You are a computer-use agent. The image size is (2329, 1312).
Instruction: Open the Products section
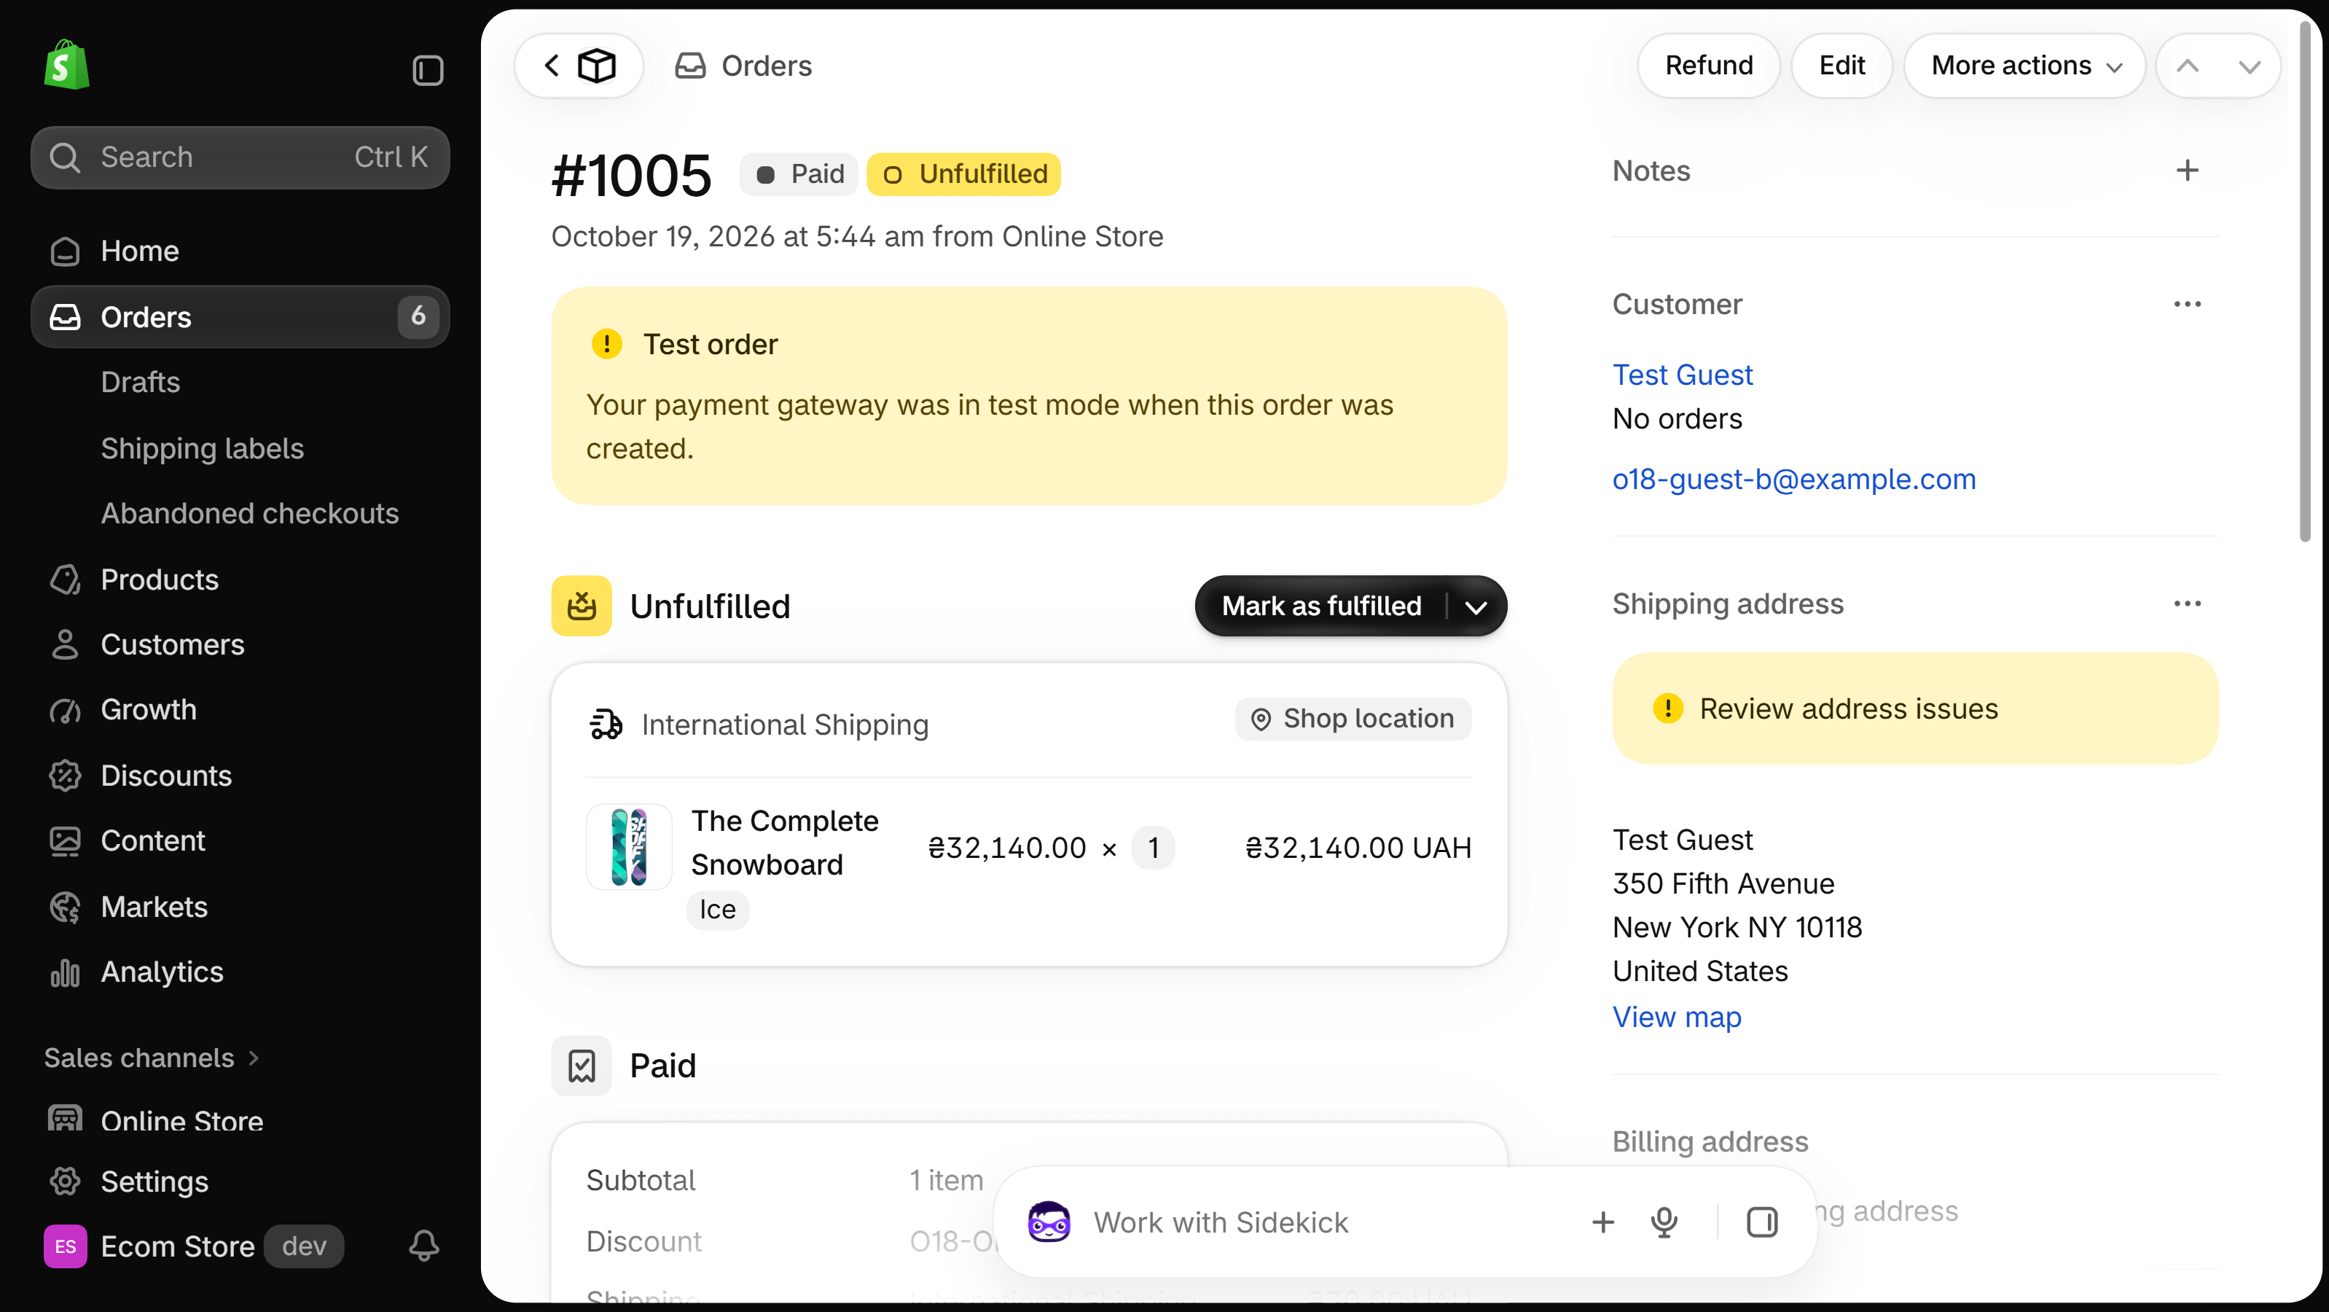click(240, 579)
